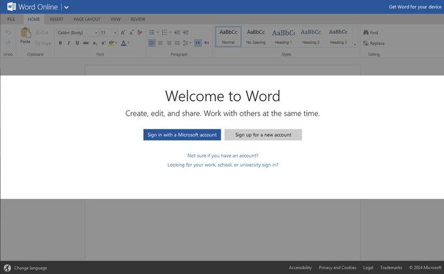Click the font color A icon
444x274 pixels.
click(x=123, y=43)
